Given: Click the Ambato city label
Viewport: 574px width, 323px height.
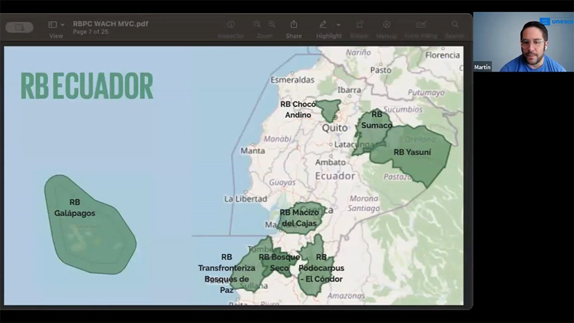Looking at the screenshot, I should [330, 162].
